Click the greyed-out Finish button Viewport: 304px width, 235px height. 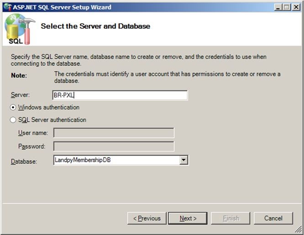tap(231, 218)
